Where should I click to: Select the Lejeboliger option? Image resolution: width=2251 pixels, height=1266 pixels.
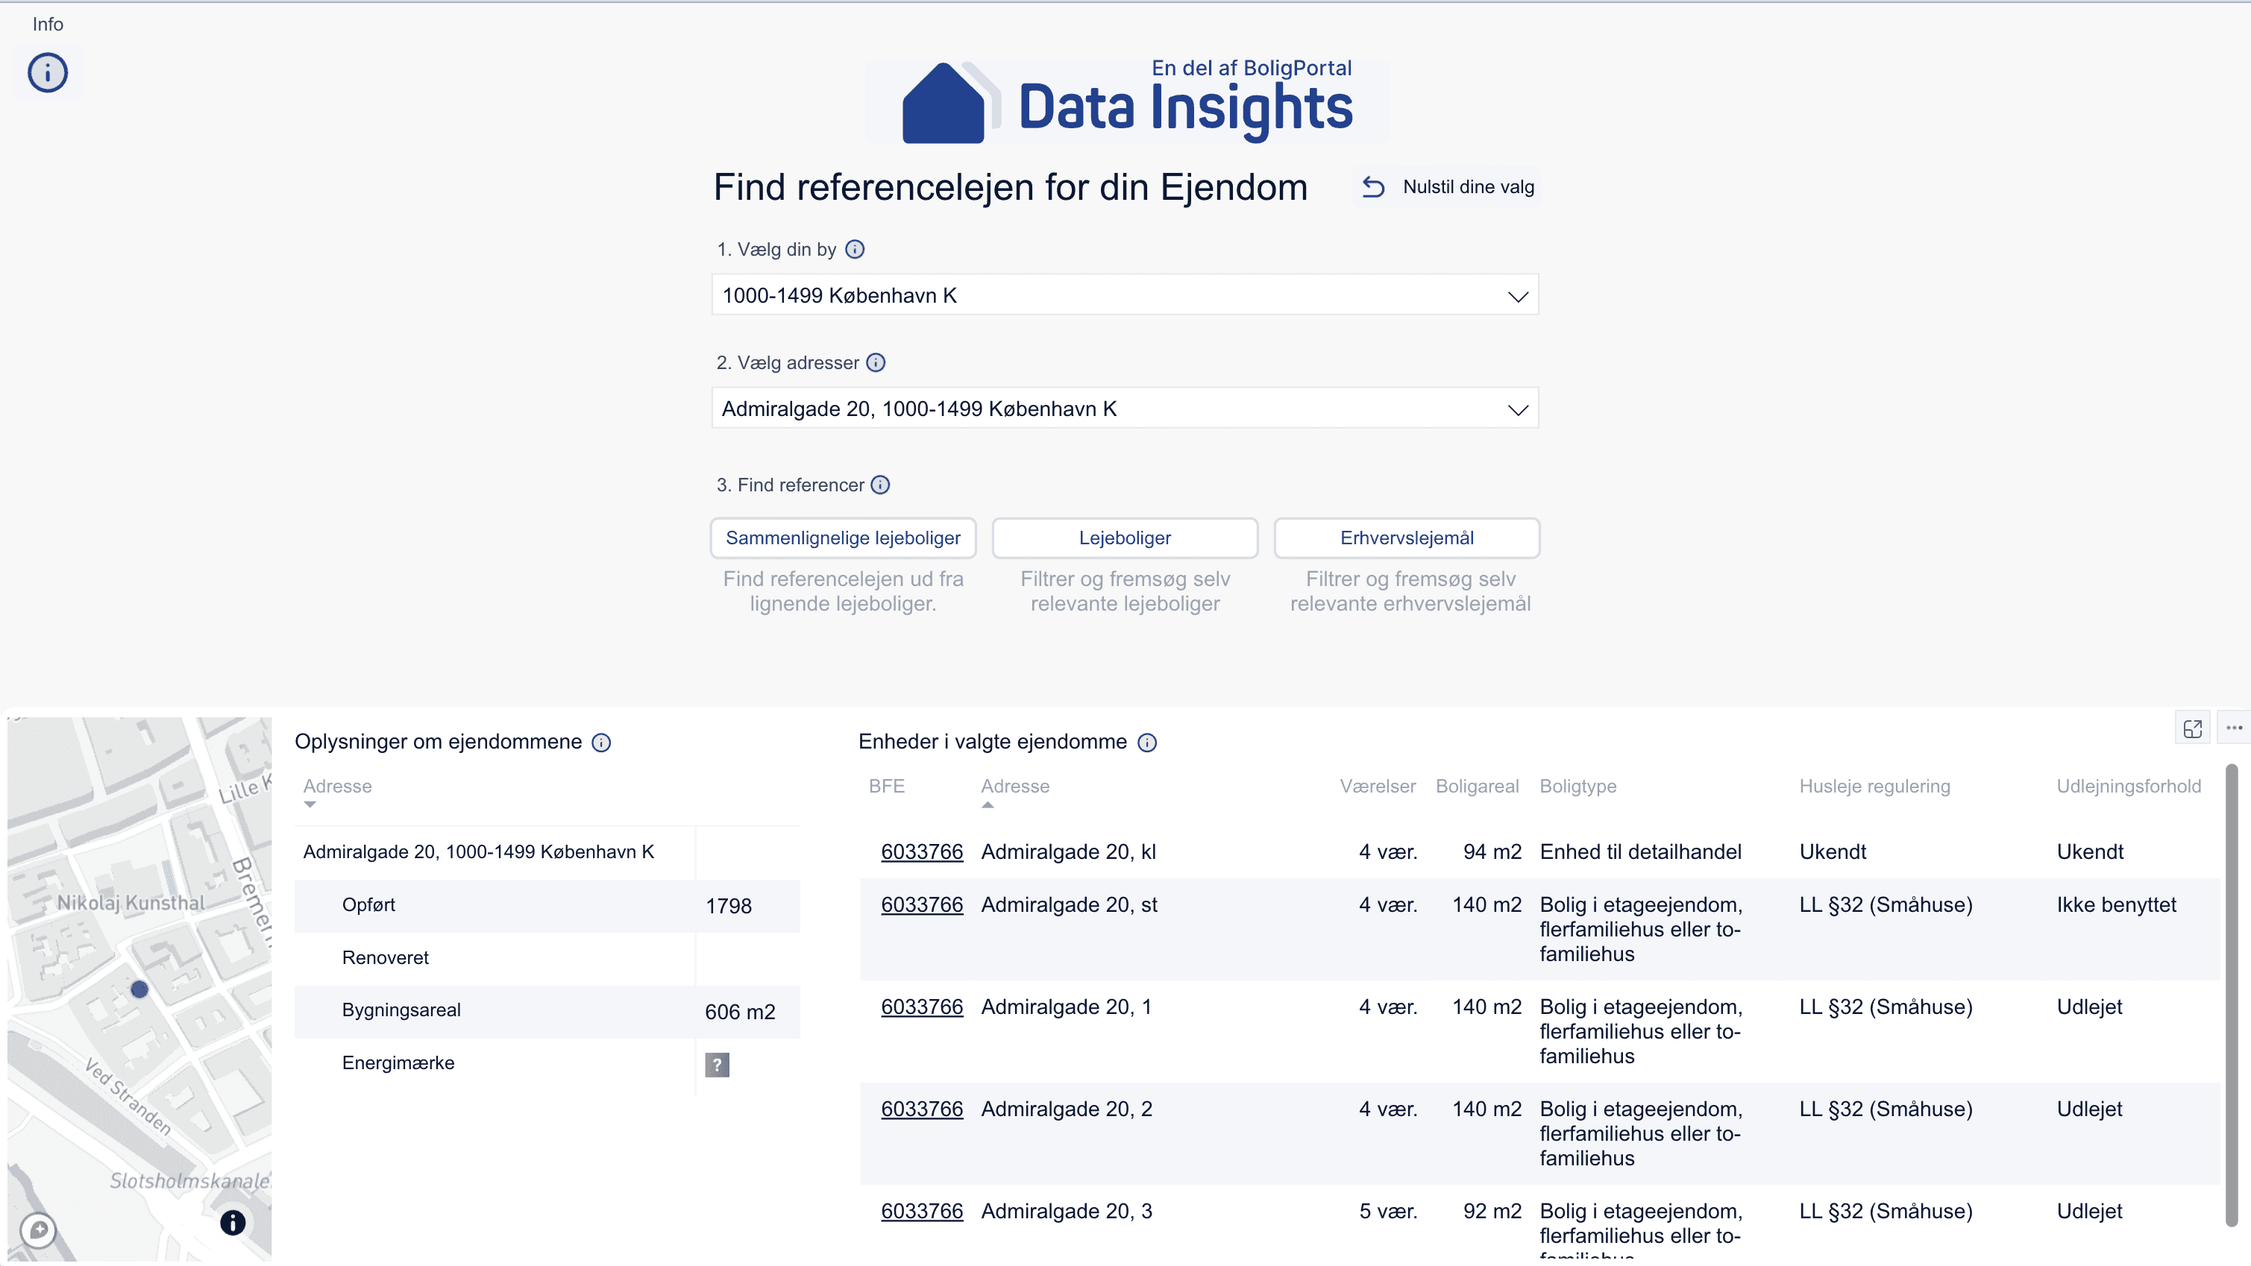click(x=1125, y=538)
